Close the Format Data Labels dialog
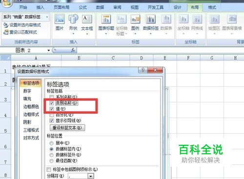 click(155, 70)
